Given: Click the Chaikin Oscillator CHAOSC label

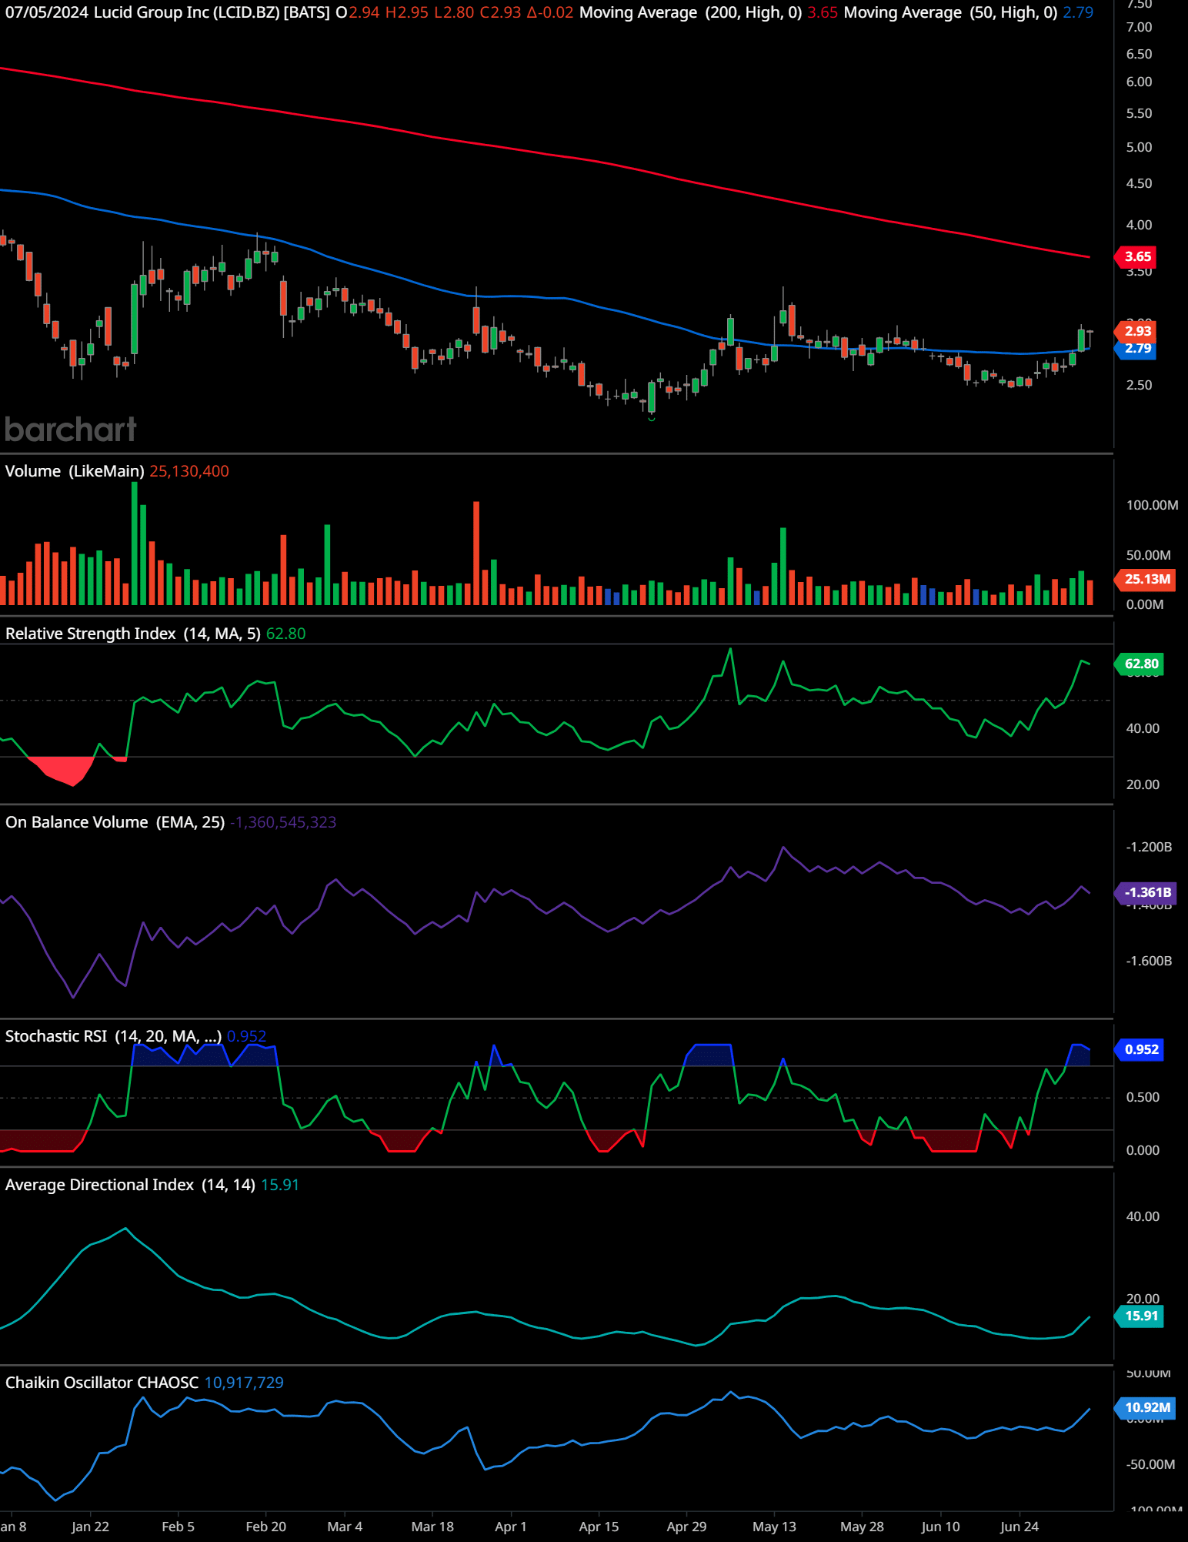Looking at the screenshot, I should tap(102, 1383).
